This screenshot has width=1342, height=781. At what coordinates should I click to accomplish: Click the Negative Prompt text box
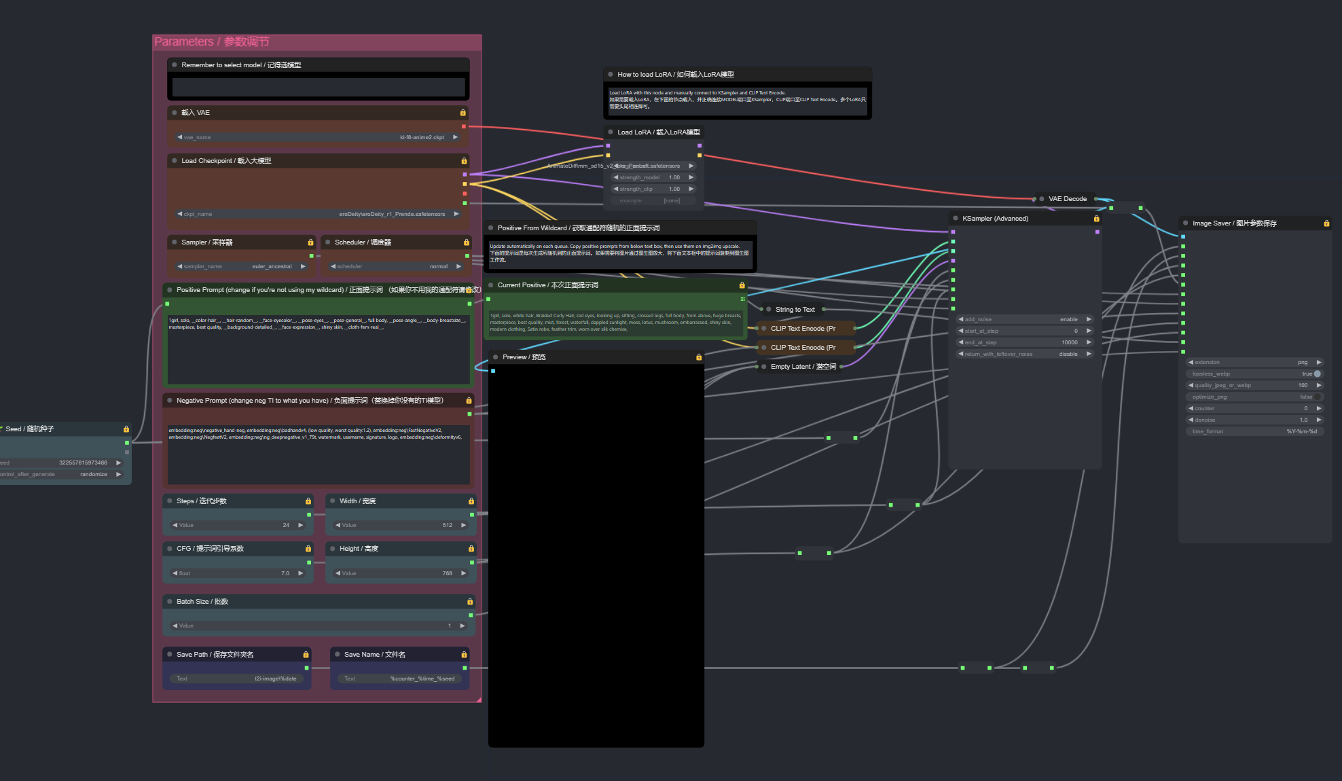point(319,454)
